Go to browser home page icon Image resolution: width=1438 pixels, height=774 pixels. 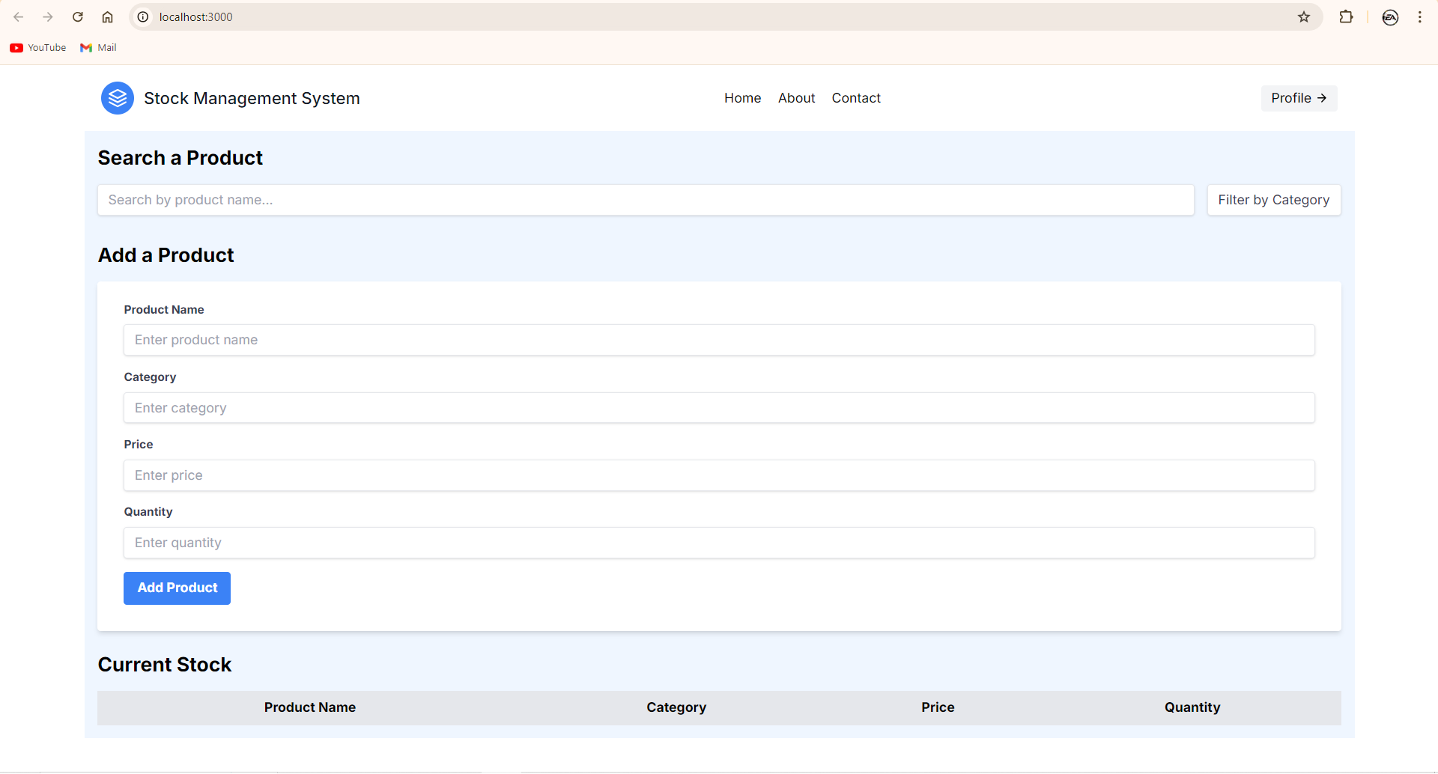(108, 16)
